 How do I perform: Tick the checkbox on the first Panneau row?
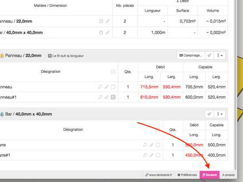click(113, 87)
